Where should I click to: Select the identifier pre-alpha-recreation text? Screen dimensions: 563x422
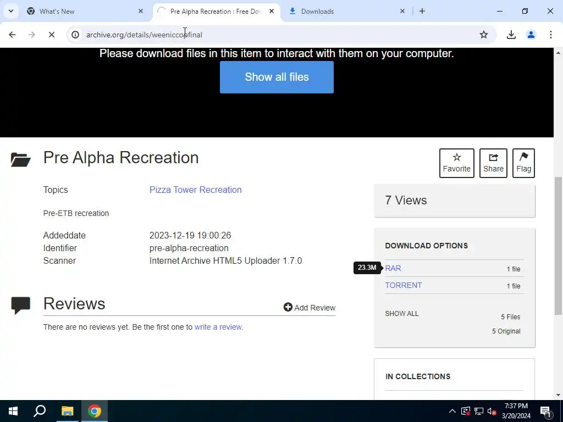[189, 248]
